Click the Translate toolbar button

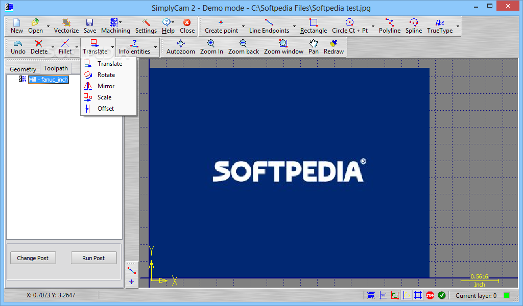(x=95, y=47)
